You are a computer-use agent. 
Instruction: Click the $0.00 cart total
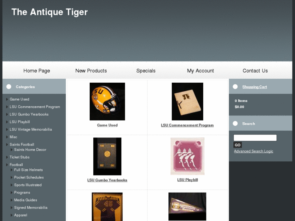click(239, 107)
